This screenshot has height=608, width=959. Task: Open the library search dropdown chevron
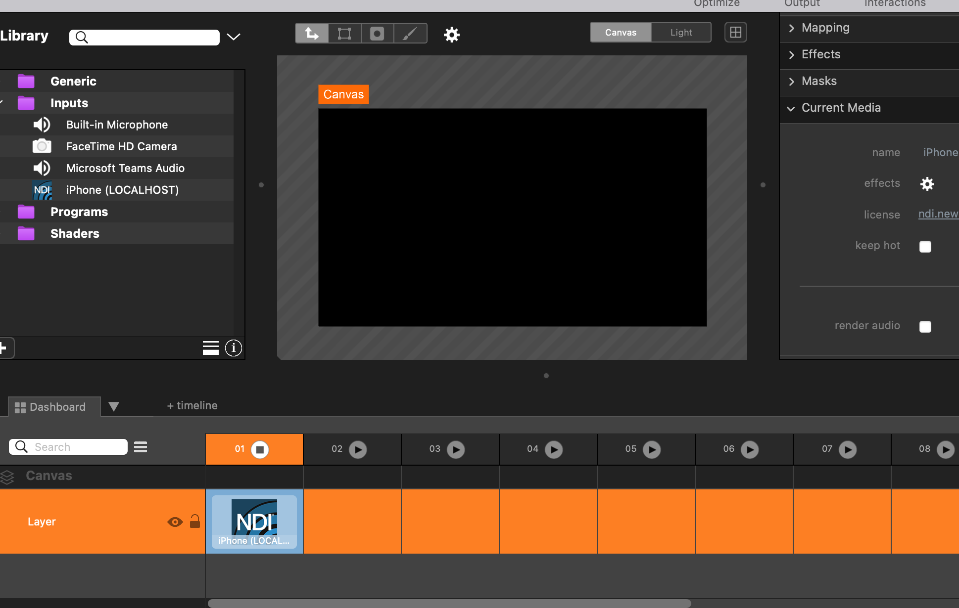[234, 37]
